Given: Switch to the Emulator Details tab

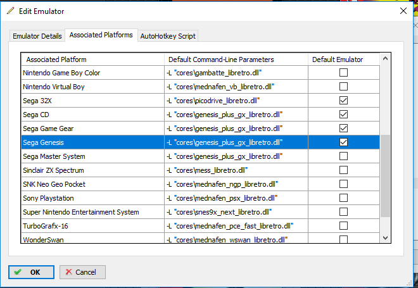Looking at the screenshot, I should point(37,36).
